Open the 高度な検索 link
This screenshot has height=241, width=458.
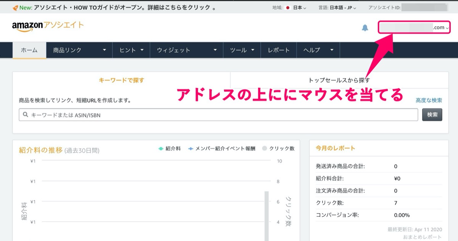(429, 100)
